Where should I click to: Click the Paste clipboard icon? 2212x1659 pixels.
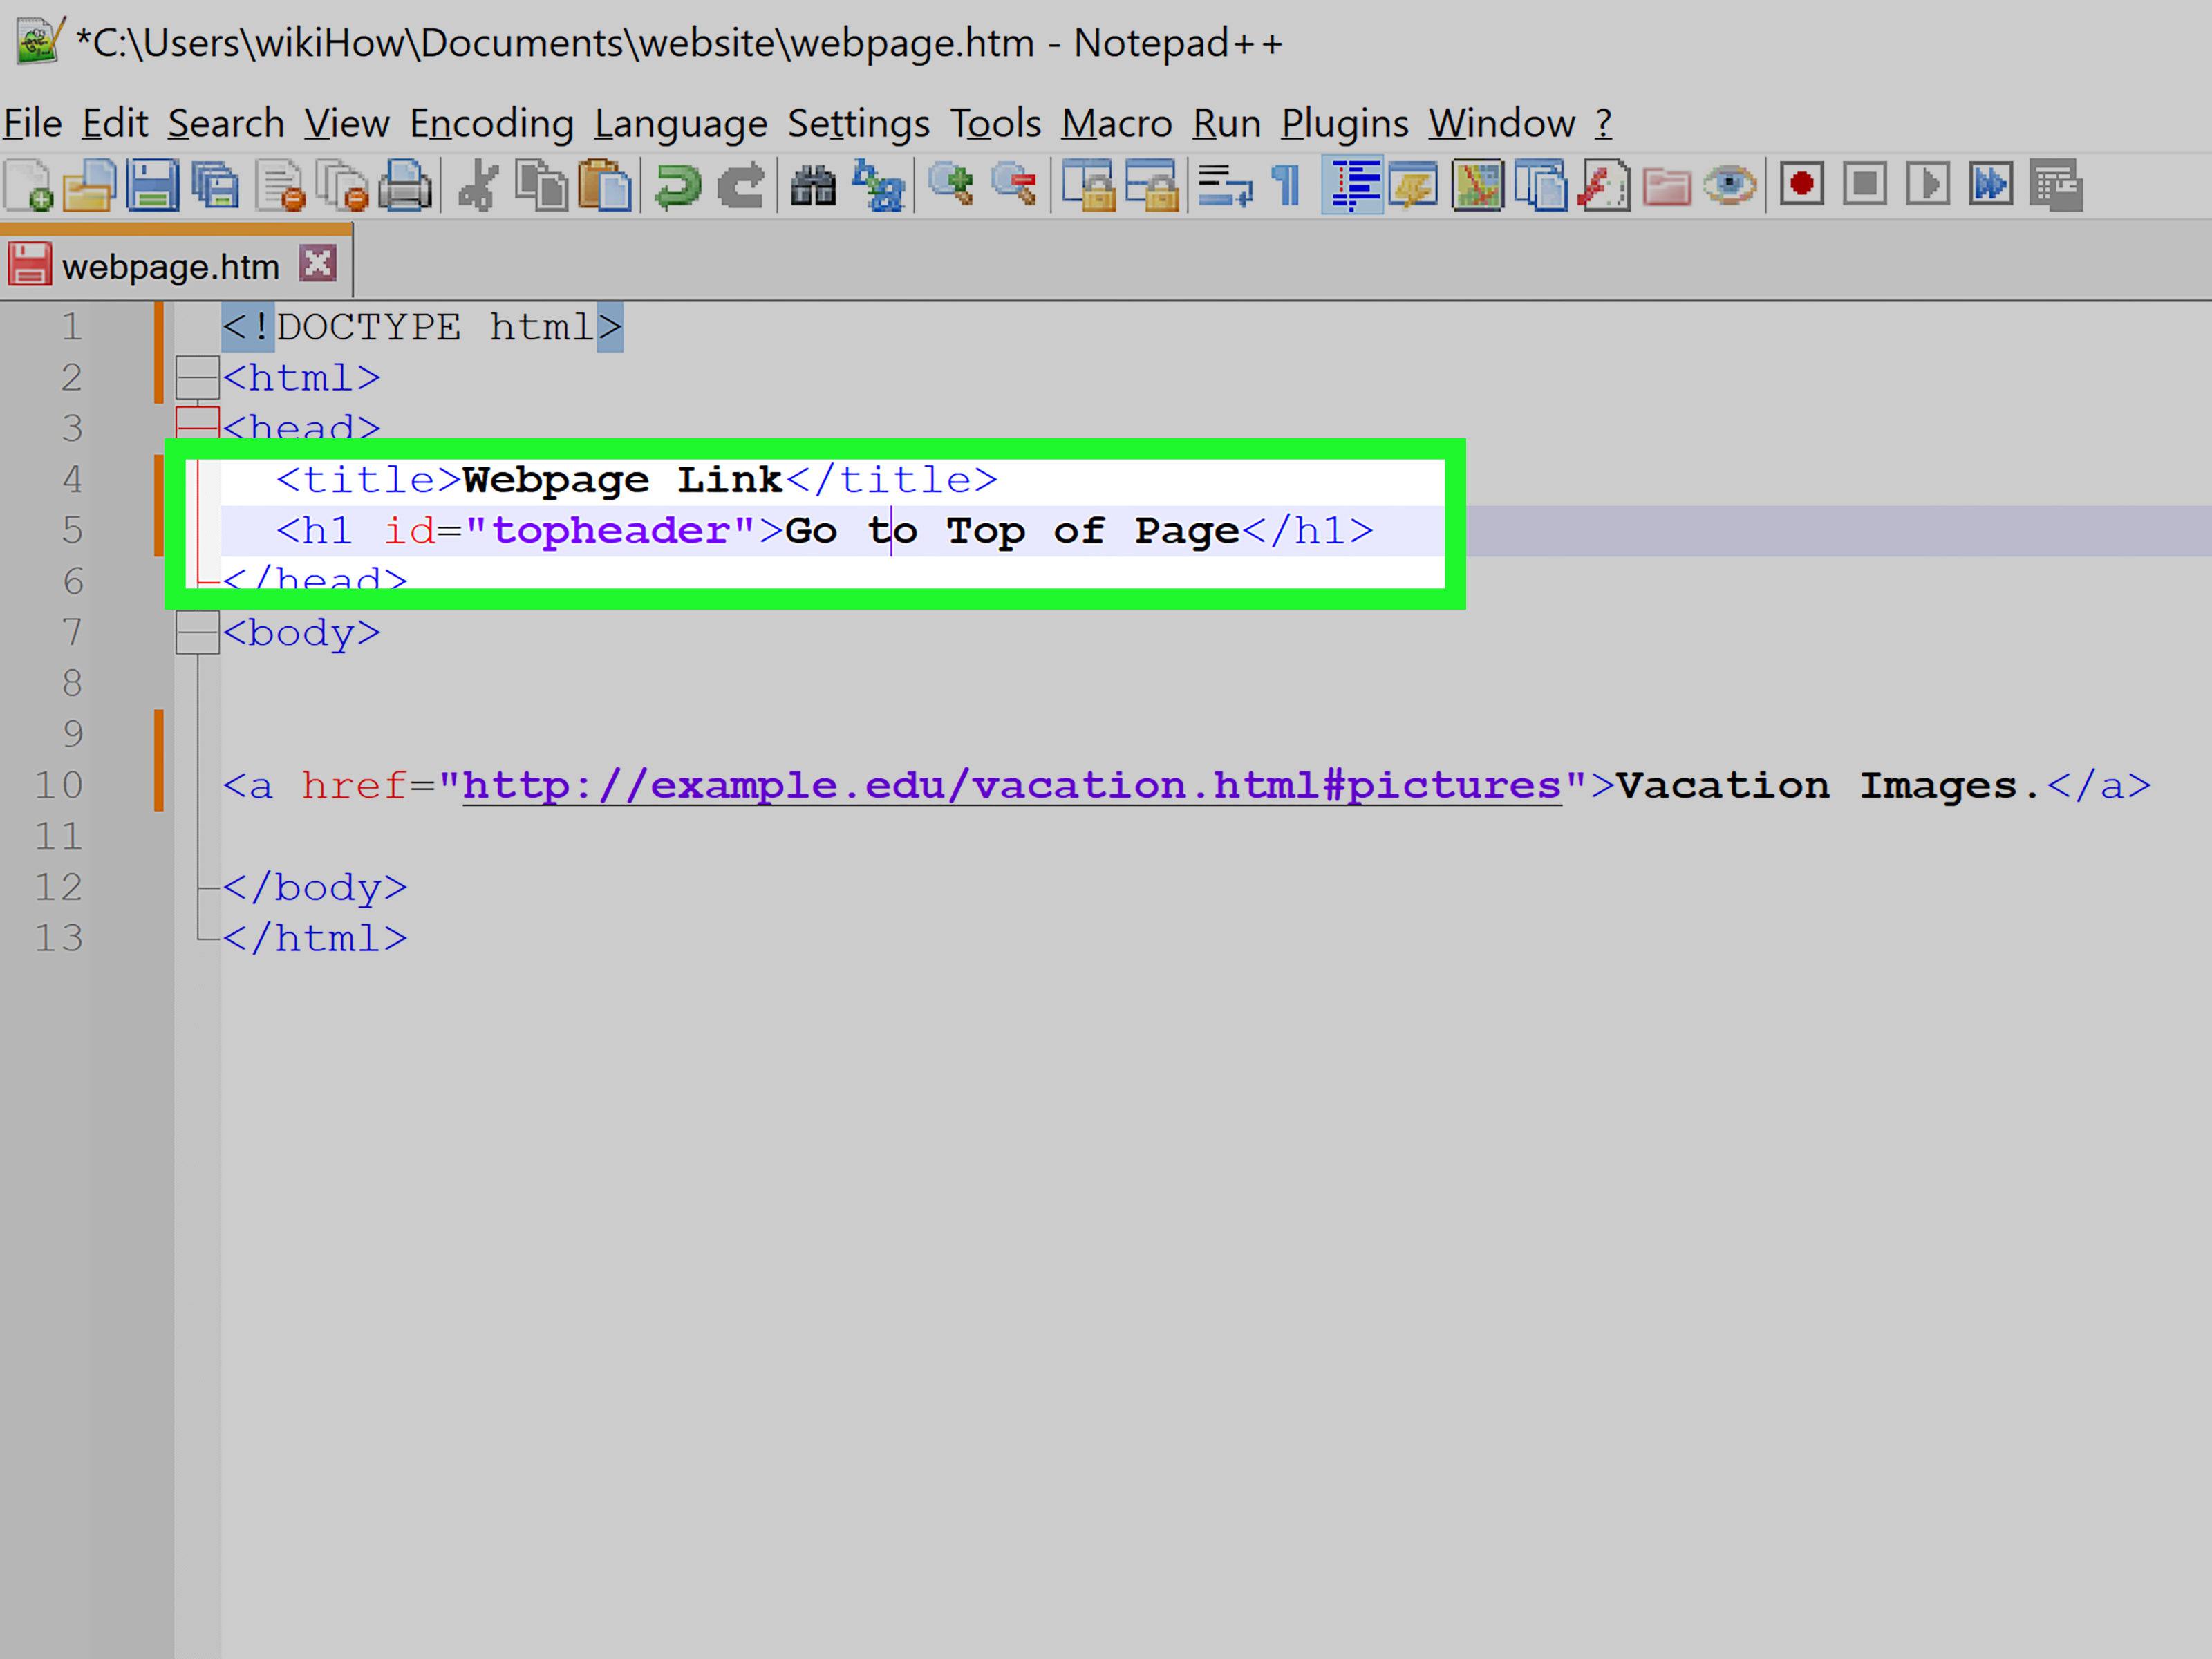point(605,186)
